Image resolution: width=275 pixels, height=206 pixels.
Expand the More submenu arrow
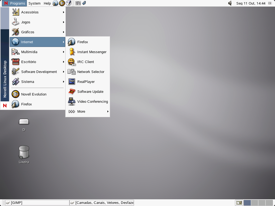108,111
